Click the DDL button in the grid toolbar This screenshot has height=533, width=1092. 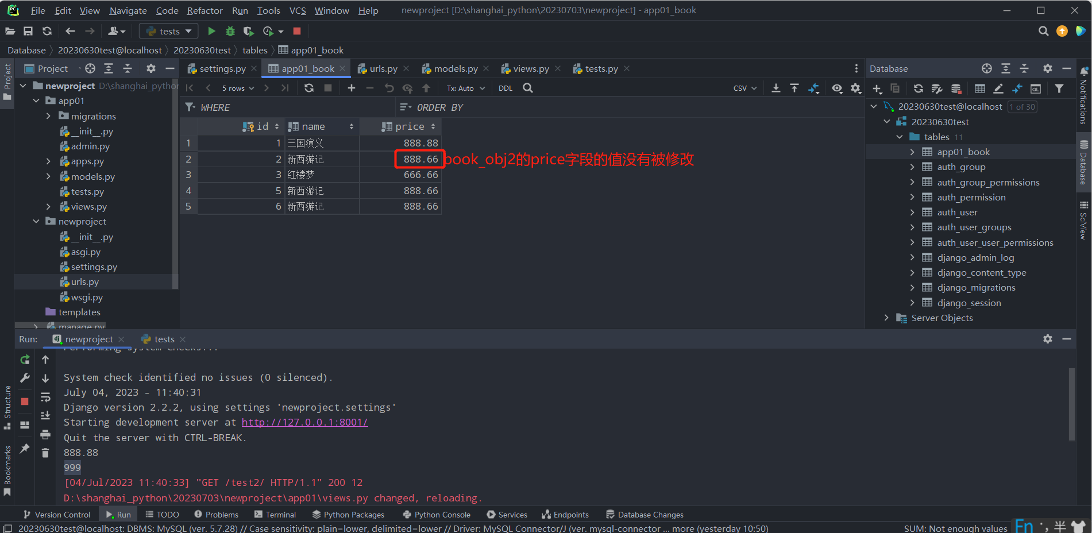(x=506, y=88)
